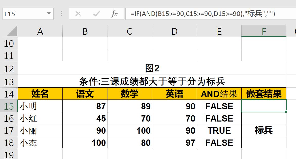Select 小明's 数学 score 89
Viewport: 296px width, 159px height.
[130, 106]
